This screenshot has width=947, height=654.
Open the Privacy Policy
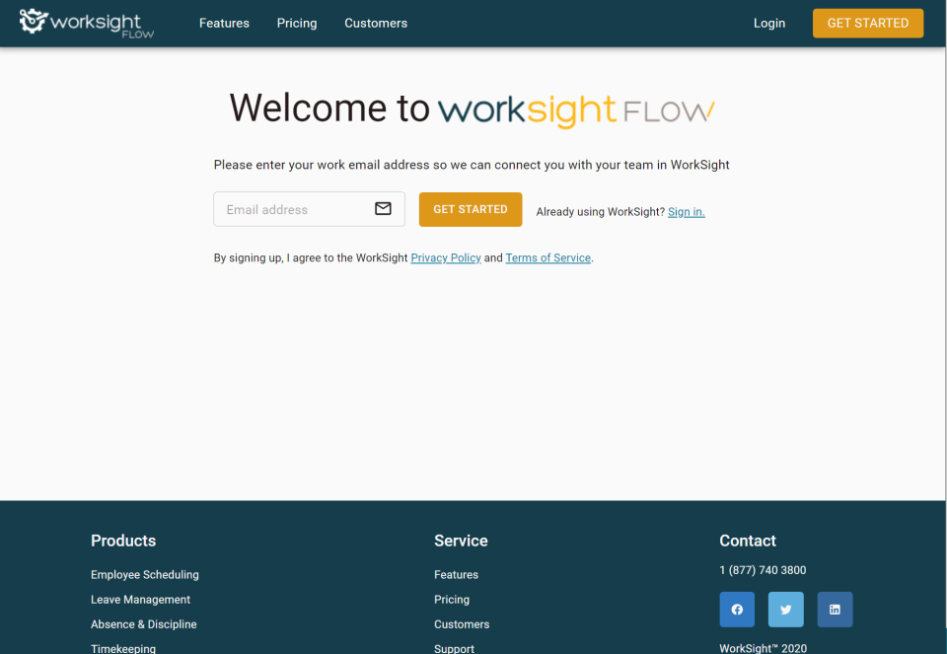445,257
